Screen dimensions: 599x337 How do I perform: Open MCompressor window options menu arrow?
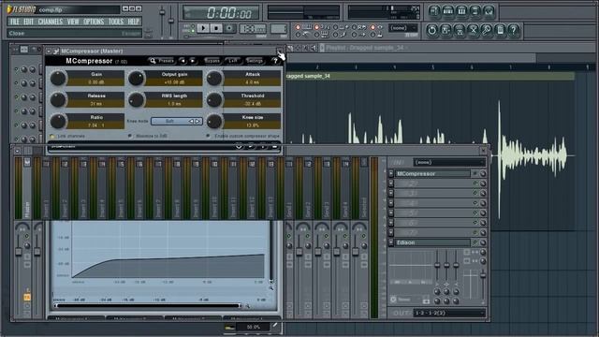pos(49,51)
